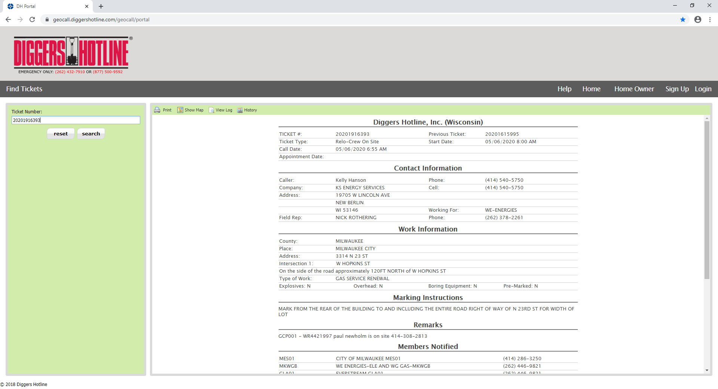Open the Chrome three-dot menu
This screenshot has height=389, width=718.
[x=710, y=19]
